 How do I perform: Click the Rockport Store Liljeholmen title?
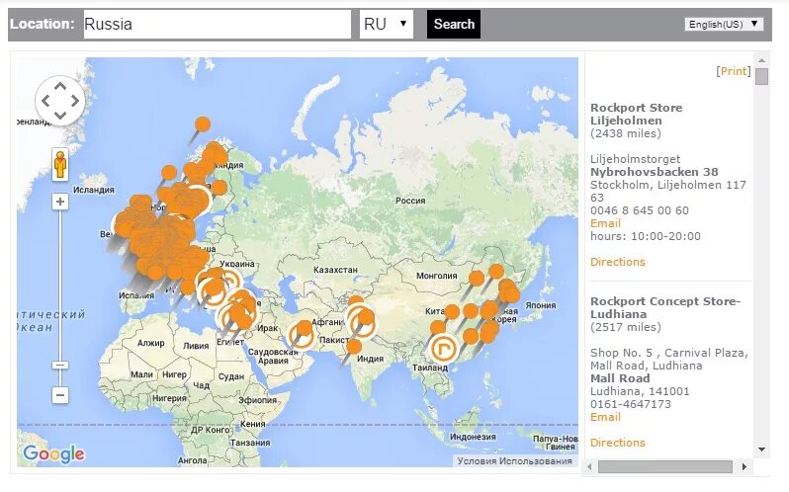click(636, 114)
